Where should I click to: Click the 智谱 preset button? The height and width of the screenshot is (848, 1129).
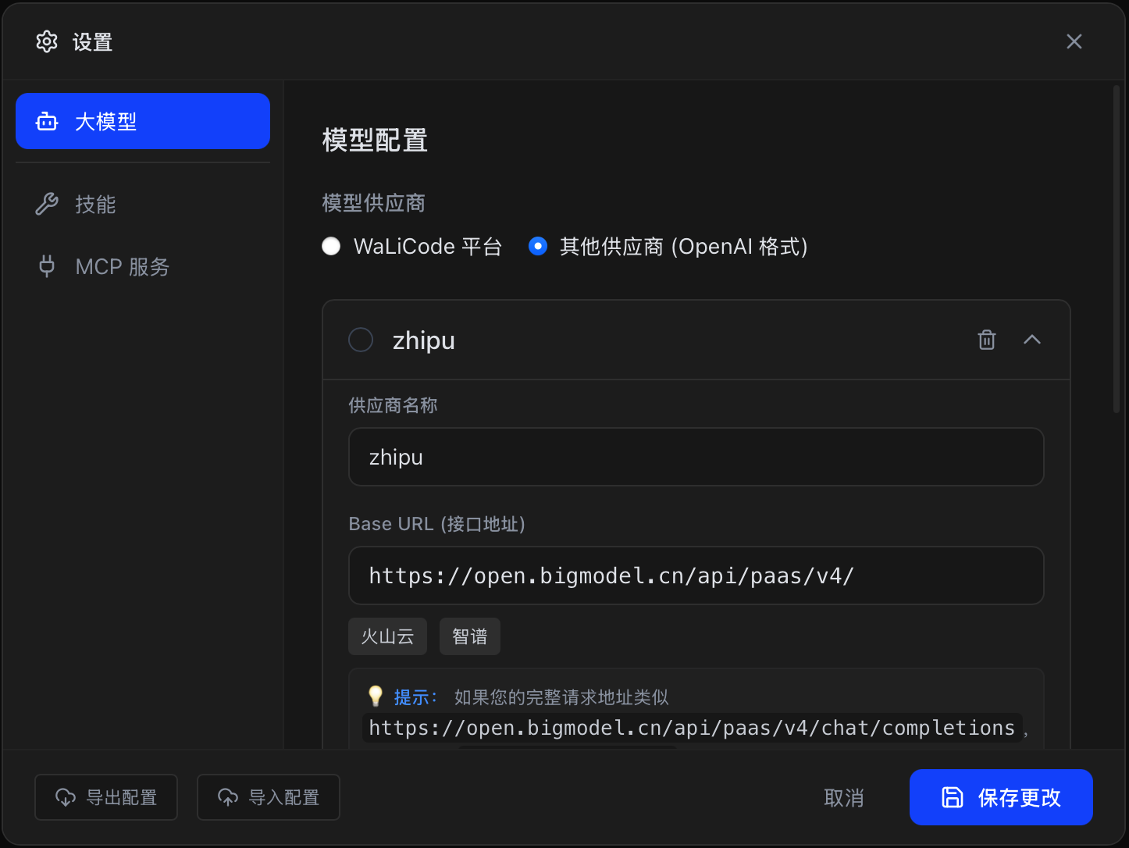point(469,636)
